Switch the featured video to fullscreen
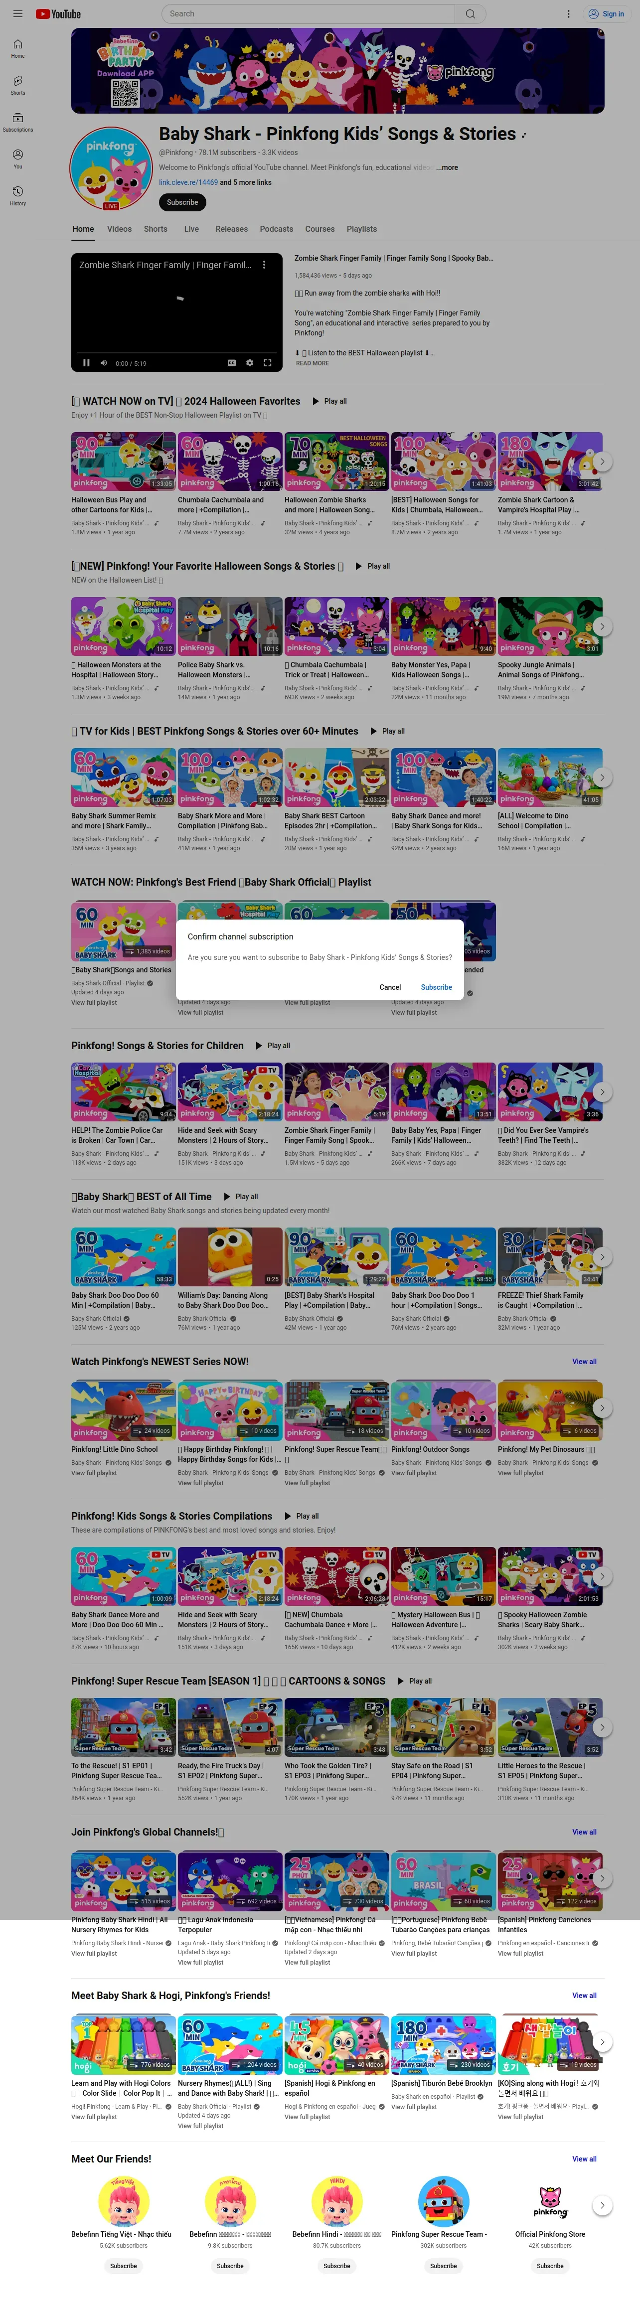Image resolution: width=640 pixels, height=2319 pixels. 267,363
